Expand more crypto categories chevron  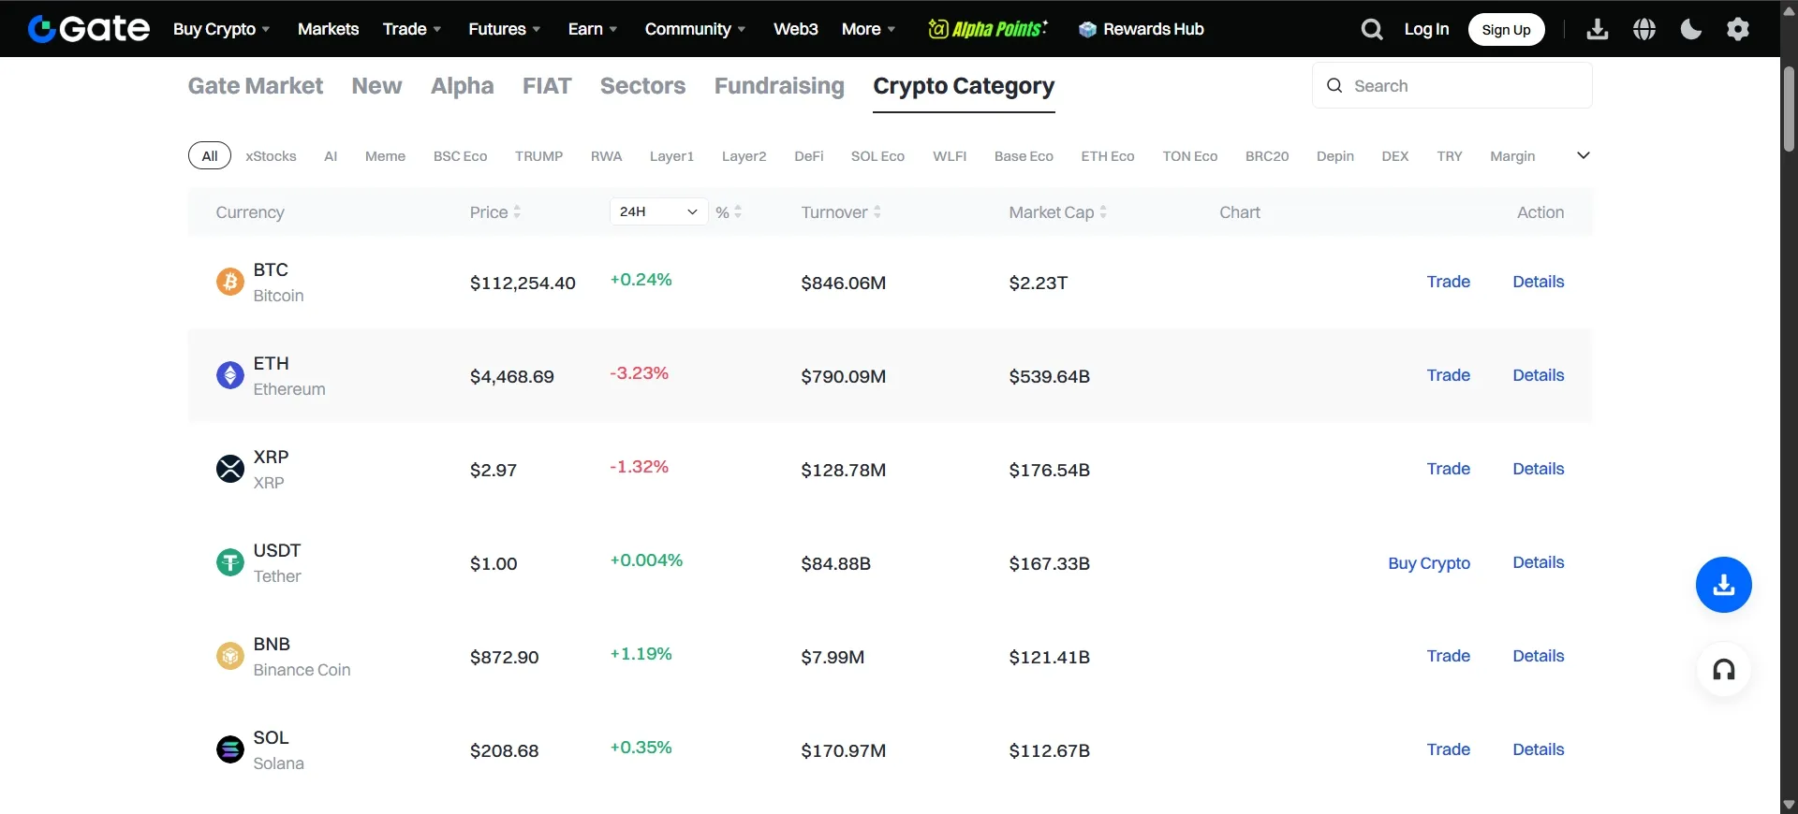[x=1584, y=155]
